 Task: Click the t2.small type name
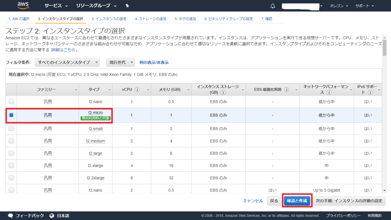pos(95,129)
